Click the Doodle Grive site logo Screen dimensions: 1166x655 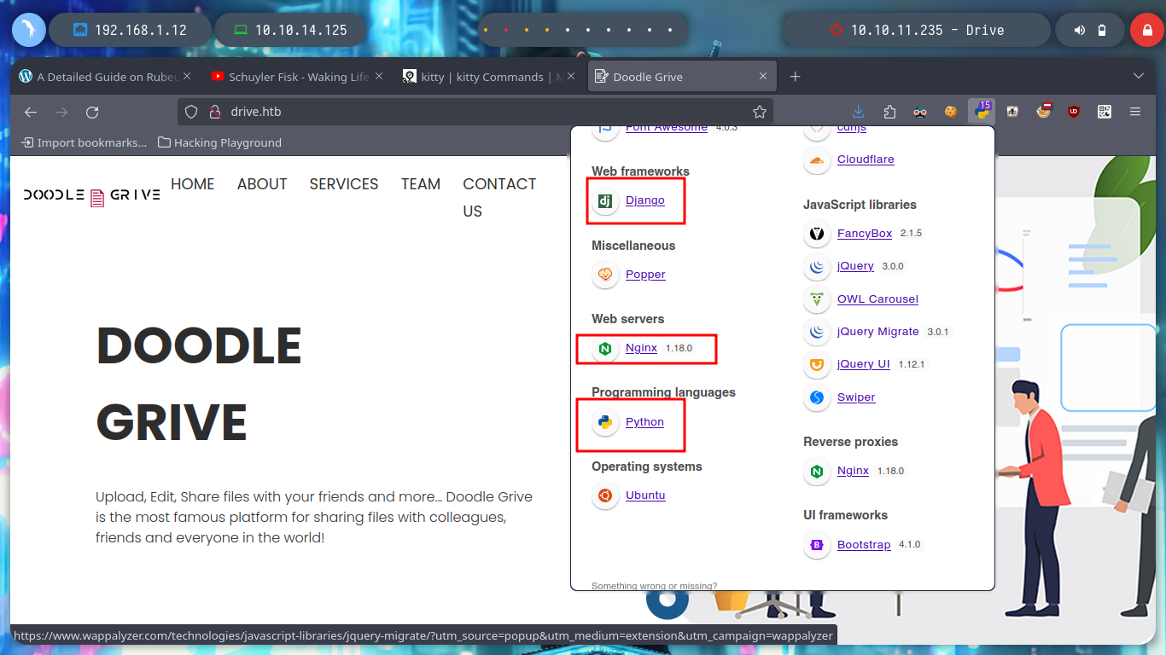coord(91,195)
